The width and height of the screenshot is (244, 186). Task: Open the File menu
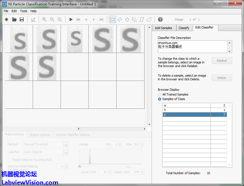tap(6, 11)
